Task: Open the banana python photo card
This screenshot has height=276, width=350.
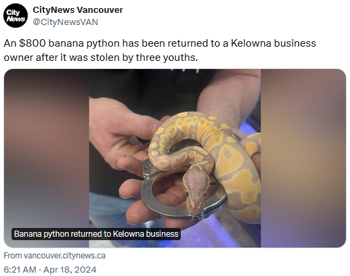Action: pos(175,158)
